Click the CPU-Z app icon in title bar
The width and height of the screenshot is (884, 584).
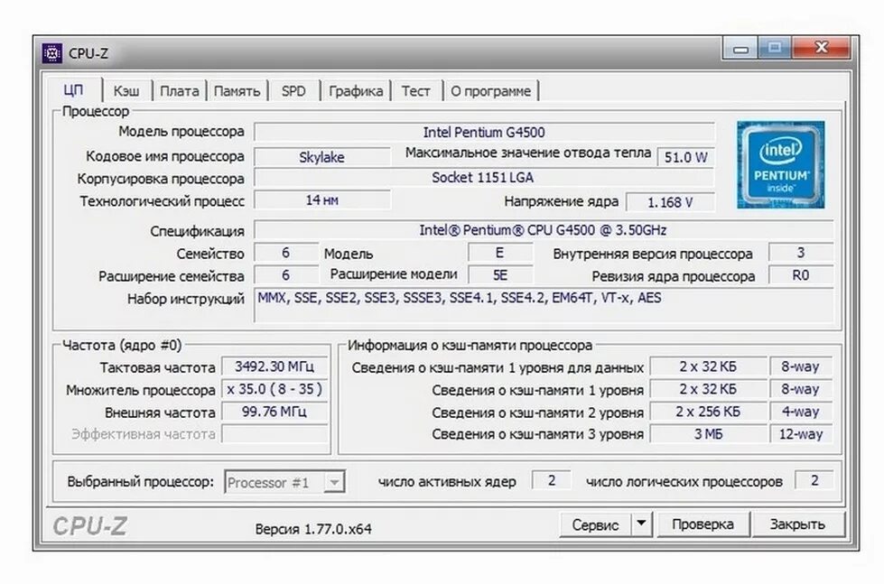pos(51,53)
